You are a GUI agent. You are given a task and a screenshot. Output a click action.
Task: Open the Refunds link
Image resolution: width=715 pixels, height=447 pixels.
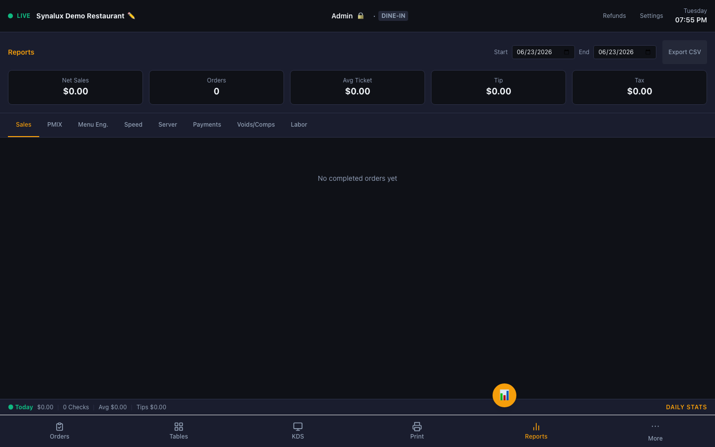click(x=614, y=16)
